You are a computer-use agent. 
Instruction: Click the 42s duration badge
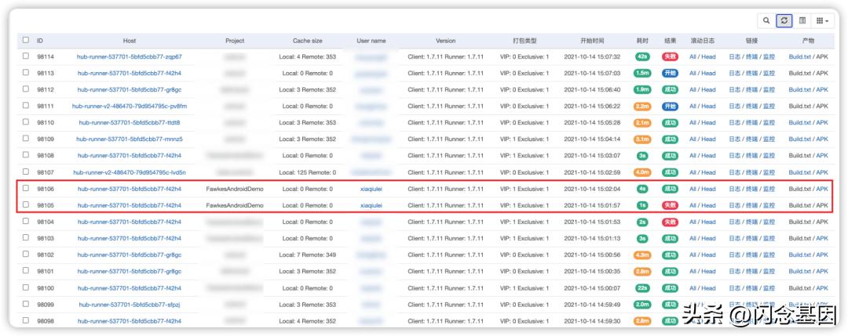pyautogui.click(x=642, y=57)
